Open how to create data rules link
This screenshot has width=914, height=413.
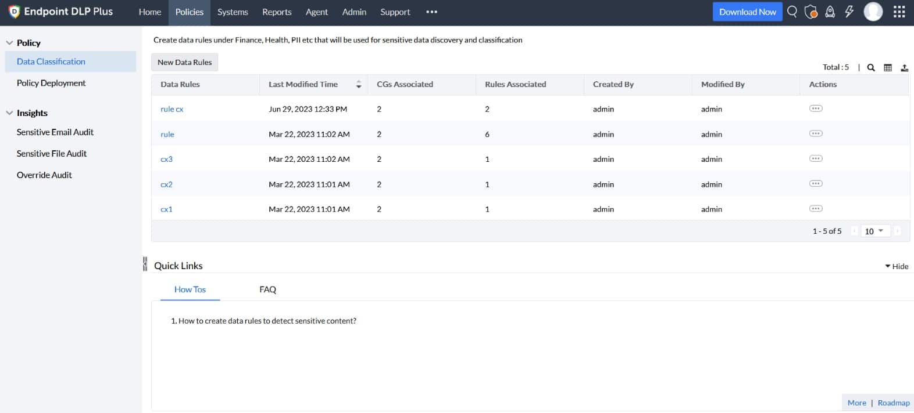point(267,321)
